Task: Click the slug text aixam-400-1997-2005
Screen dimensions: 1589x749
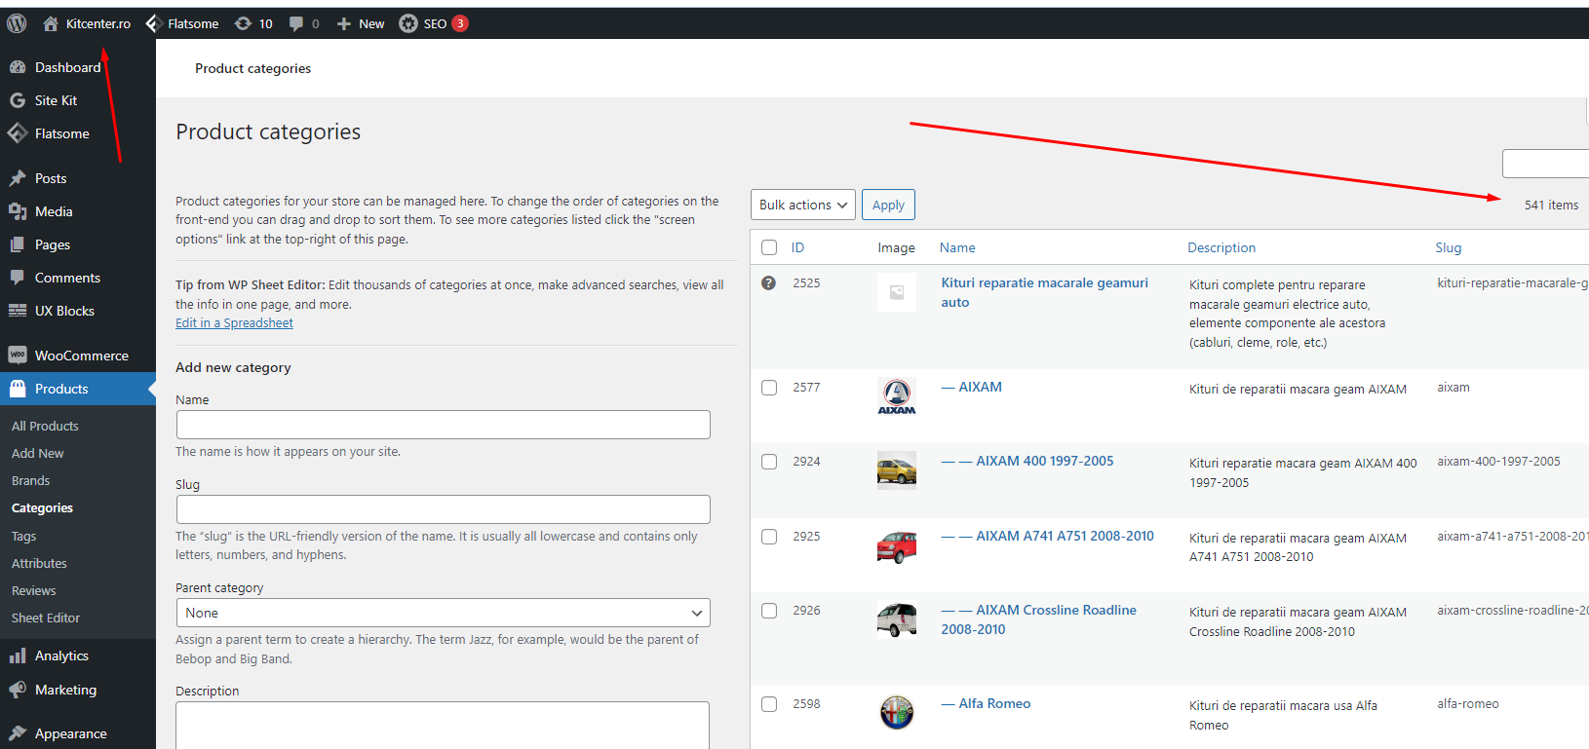Action: tap(1498, 461)
